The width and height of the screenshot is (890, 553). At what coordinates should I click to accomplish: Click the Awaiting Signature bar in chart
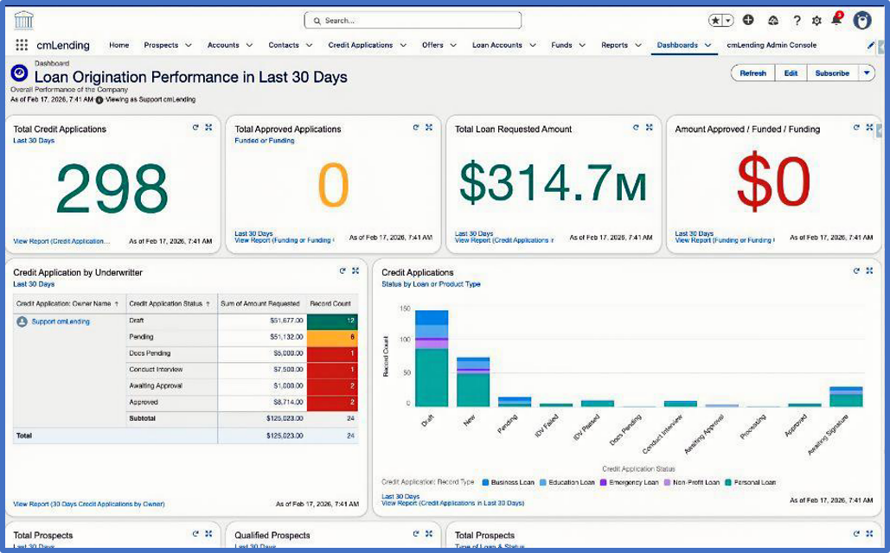846,397
